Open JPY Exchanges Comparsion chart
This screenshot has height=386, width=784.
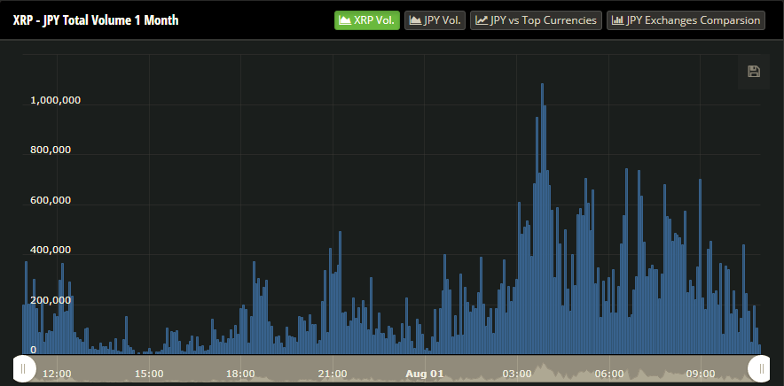686,20
